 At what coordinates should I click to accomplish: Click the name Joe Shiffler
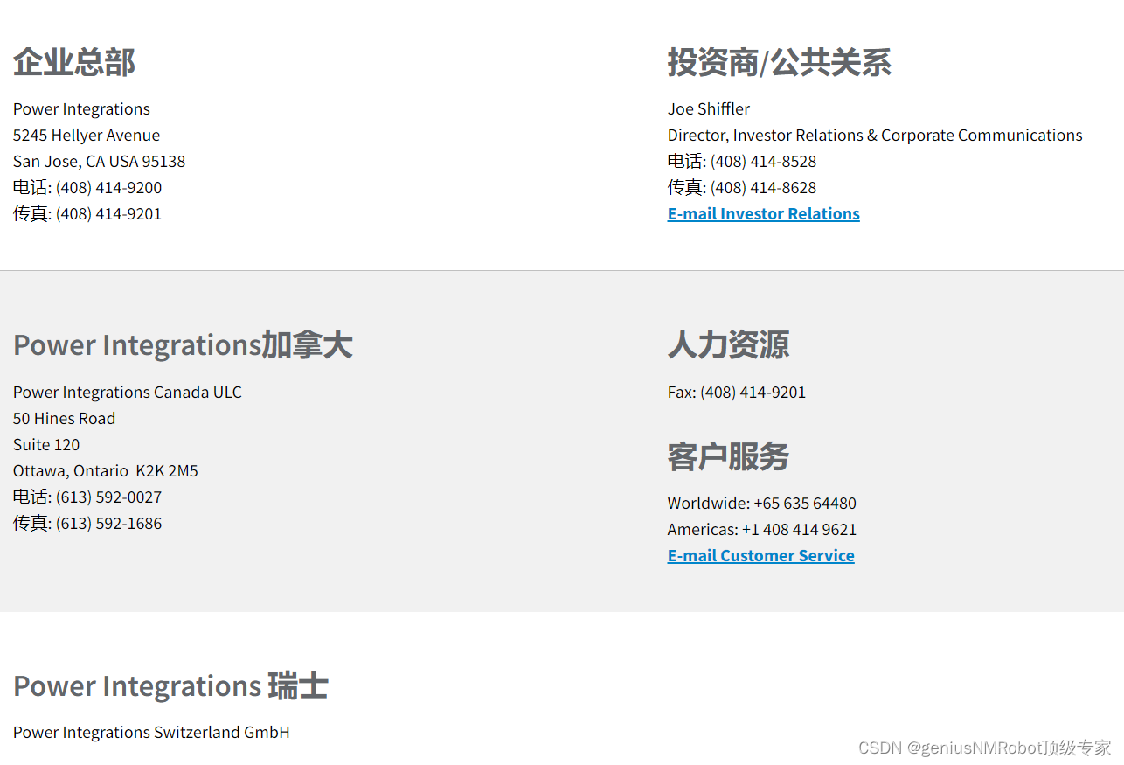(x=709, y=109)
